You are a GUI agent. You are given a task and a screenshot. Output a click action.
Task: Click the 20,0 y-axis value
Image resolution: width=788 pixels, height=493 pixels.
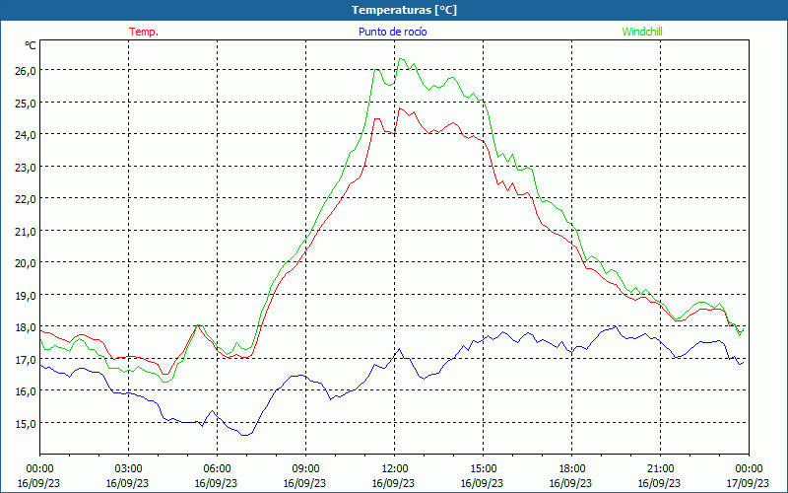pyautogui.click(x=26, y=263)
